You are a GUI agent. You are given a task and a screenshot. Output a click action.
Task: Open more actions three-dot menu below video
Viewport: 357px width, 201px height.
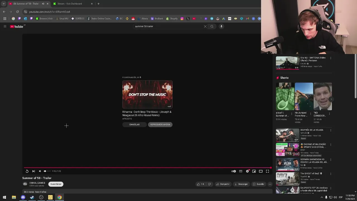pyautogui.click(x=270, y=184)
